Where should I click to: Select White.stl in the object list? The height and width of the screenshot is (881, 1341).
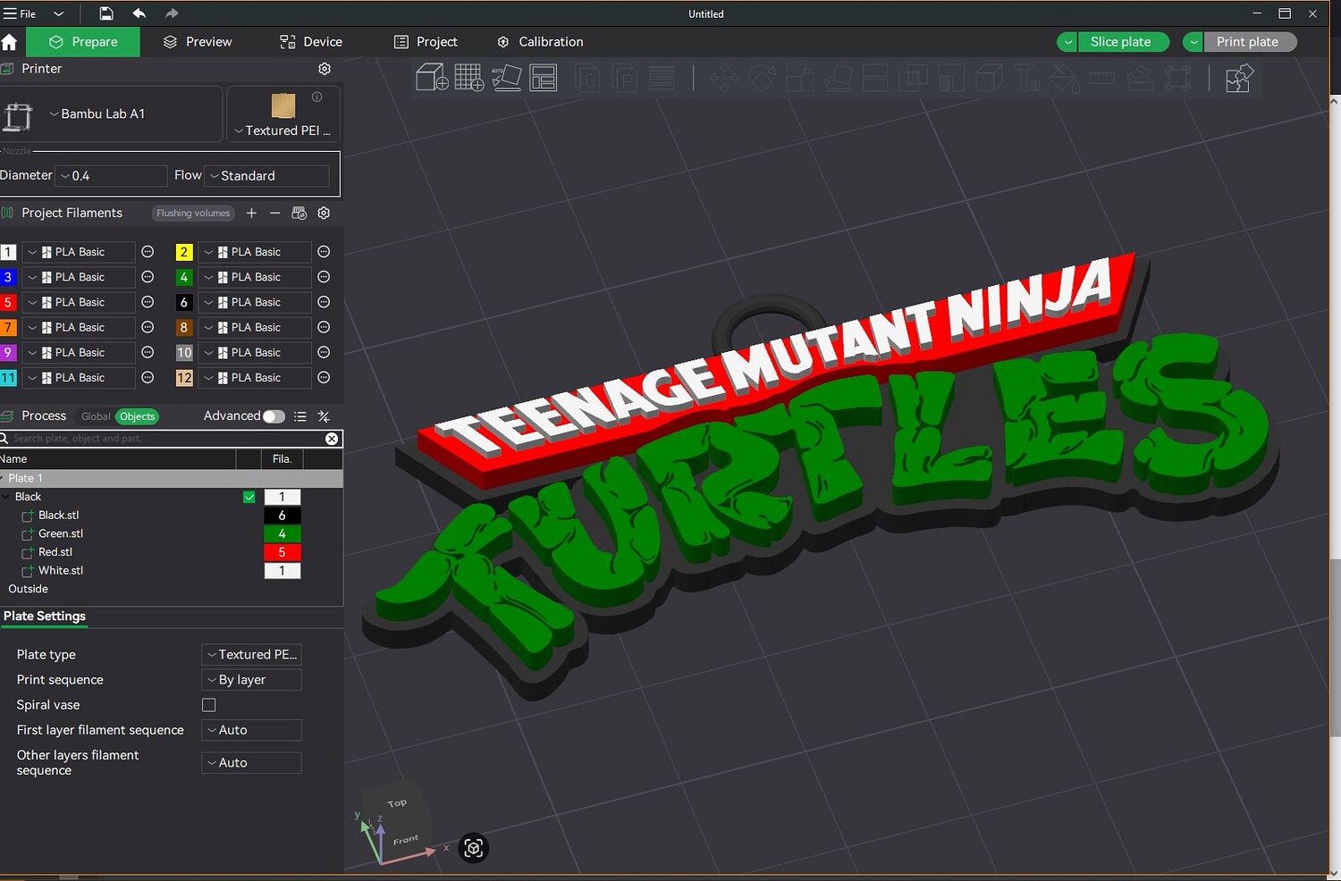tap(61, 570)
